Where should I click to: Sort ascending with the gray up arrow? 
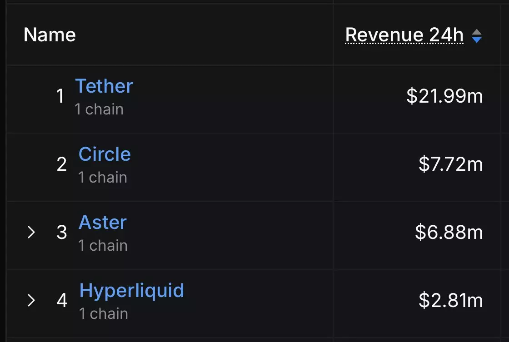[477, 32]
